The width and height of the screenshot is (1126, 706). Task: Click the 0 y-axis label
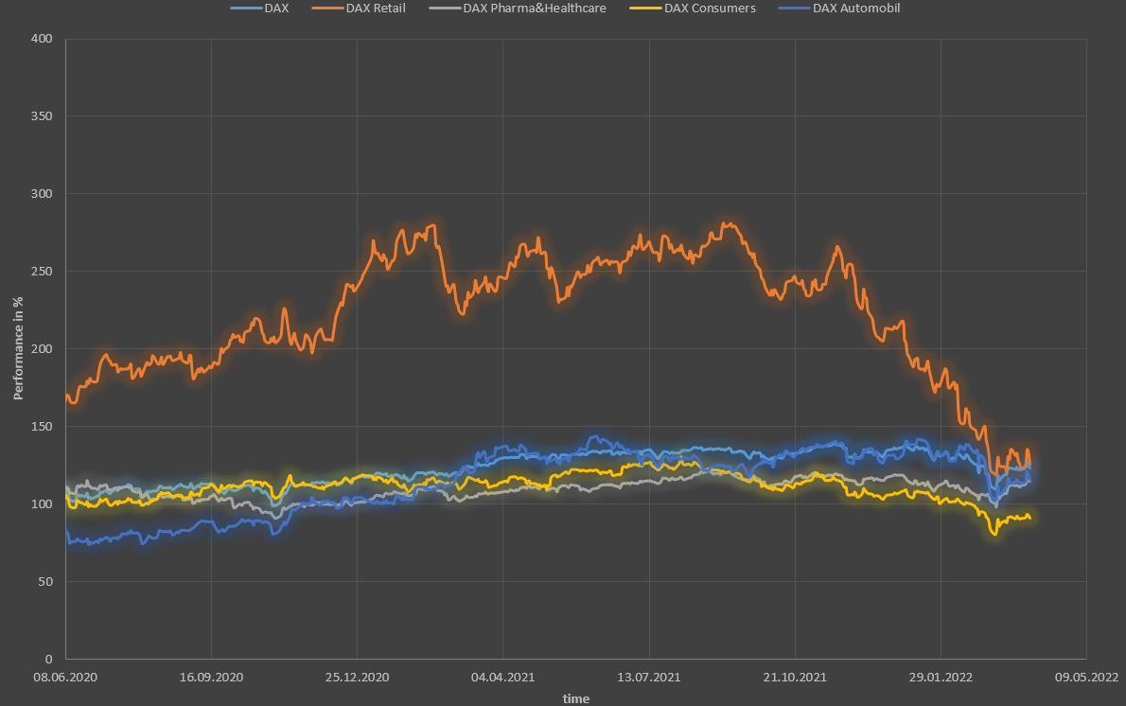coord(49,660)
